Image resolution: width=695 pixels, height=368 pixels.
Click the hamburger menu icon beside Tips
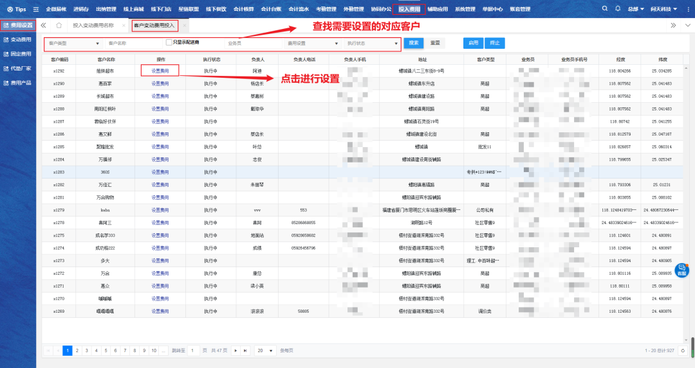pos(36,10)
